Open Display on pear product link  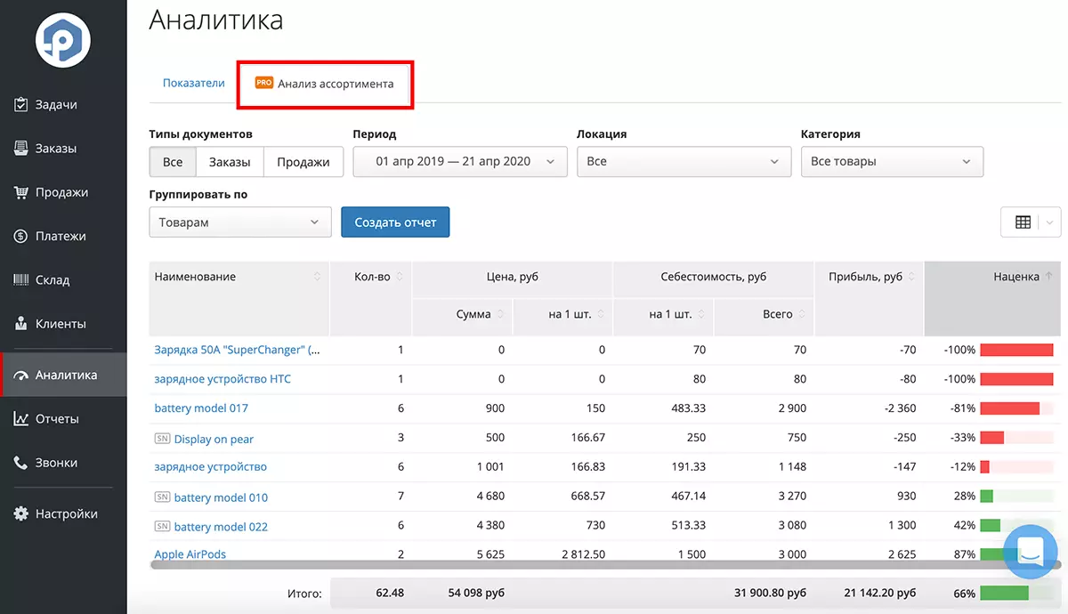point(214,439)
